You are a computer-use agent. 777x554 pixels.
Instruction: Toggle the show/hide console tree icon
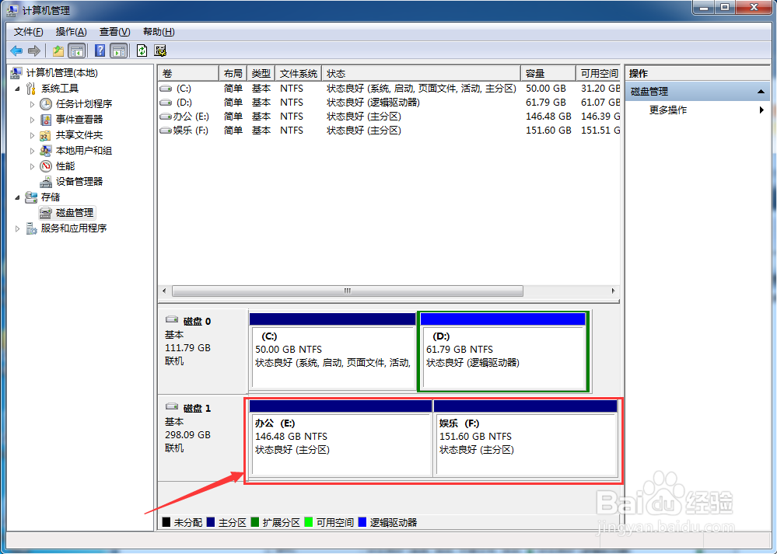(77, 50)
